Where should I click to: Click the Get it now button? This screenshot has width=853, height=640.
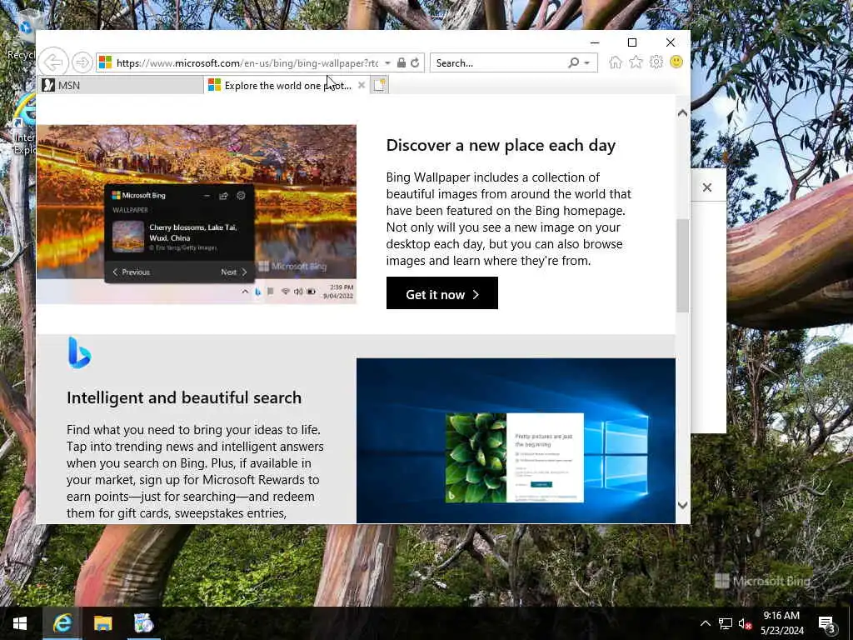click(441, 293)
